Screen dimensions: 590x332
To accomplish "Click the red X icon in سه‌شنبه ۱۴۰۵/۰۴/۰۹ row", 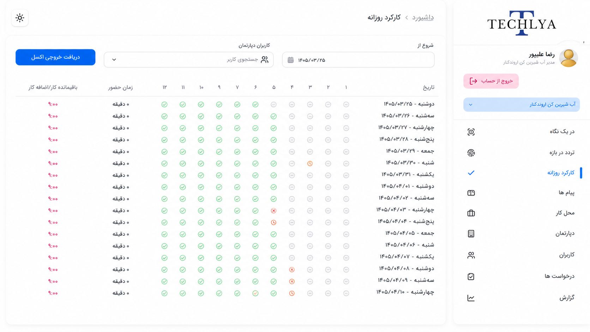I will click(292, 282).
